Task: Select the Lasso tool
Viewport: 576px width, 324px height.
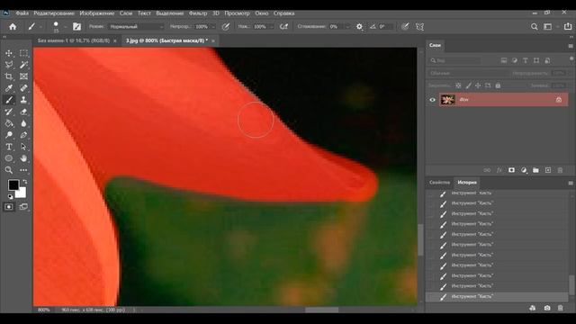Action: 9,65
